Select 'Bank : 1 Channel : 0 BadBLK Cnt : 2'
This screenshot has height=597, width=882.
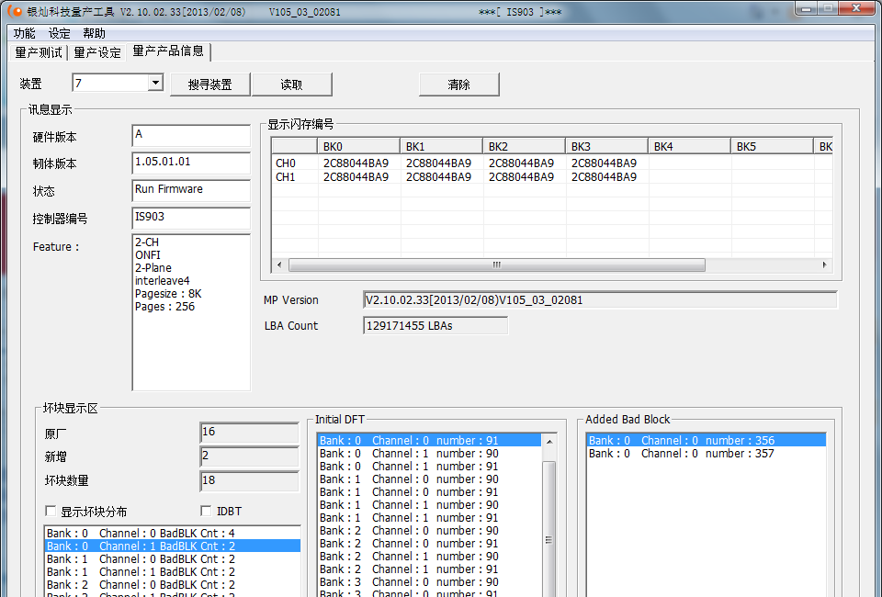coord(172,558)
